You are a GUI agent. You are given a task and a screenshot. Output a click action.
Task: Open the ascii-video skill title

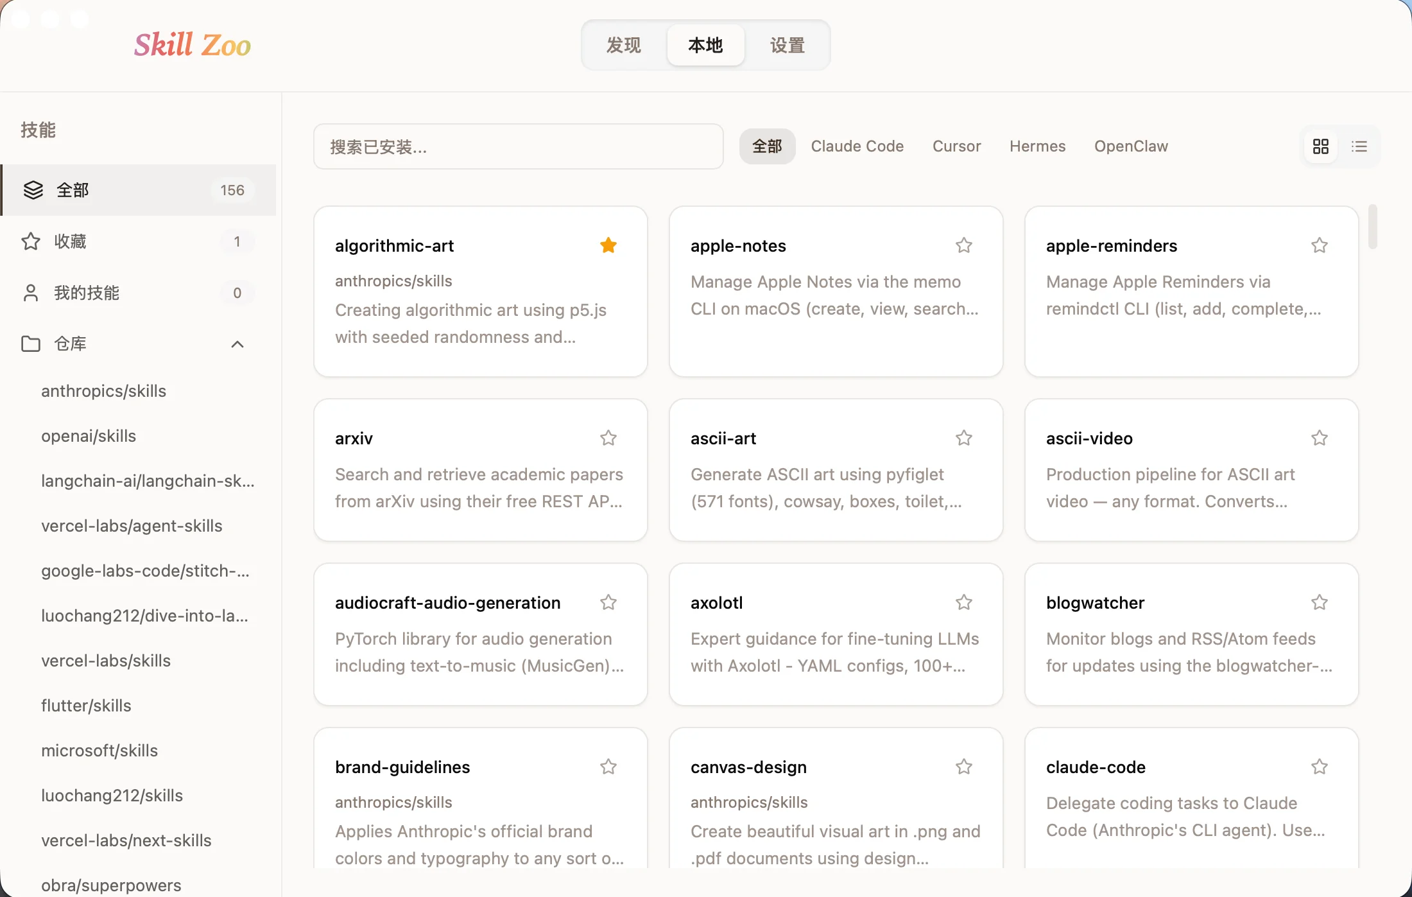(1089, 439)
